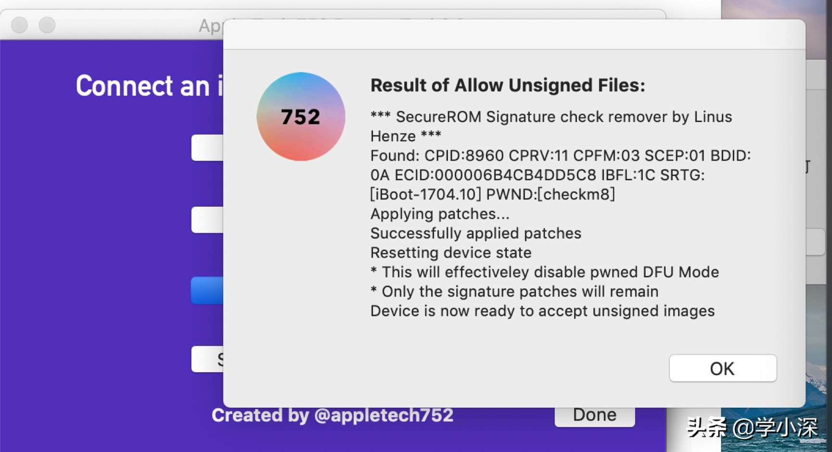The height and width of the screenshot is (452, 832).
Task: Click the topmost white button behind dialog
Action: 207,148
